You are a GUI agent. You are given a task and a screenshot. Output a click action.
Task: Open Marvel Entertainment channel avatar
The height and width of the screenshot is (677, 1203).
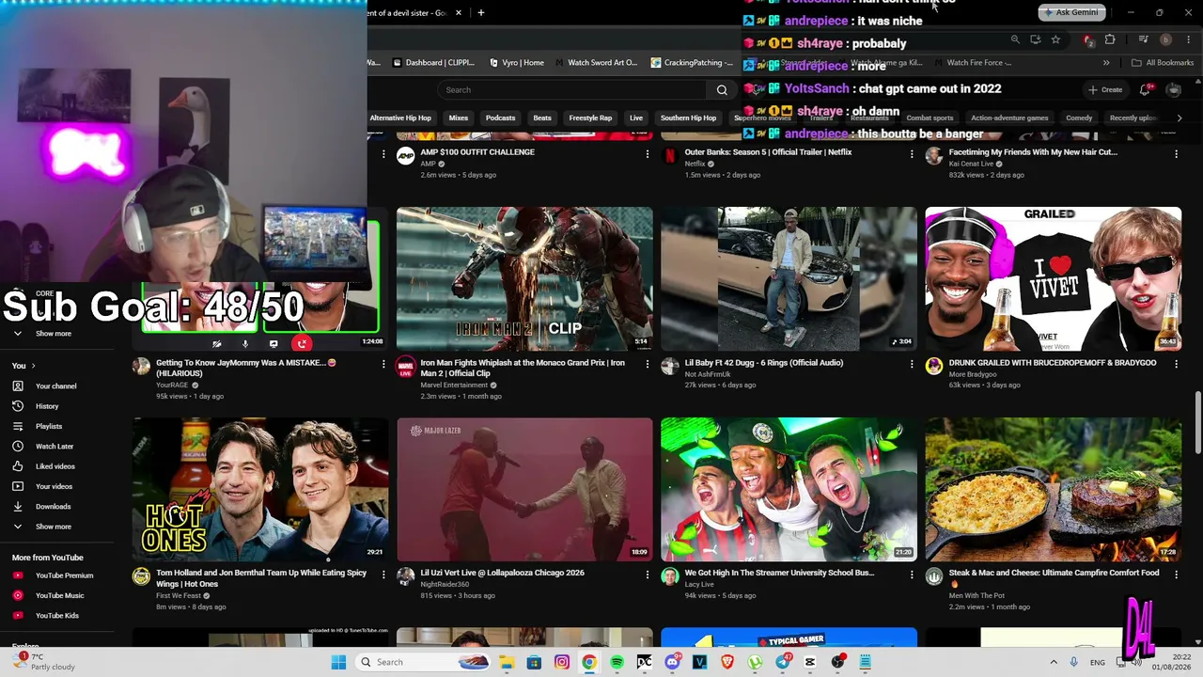pos(406,366)
